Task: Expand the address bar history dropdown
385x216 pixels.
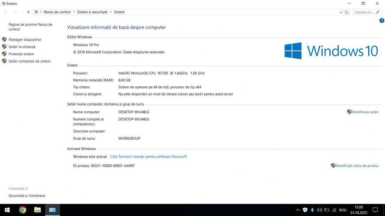Action: coord(341,12)
